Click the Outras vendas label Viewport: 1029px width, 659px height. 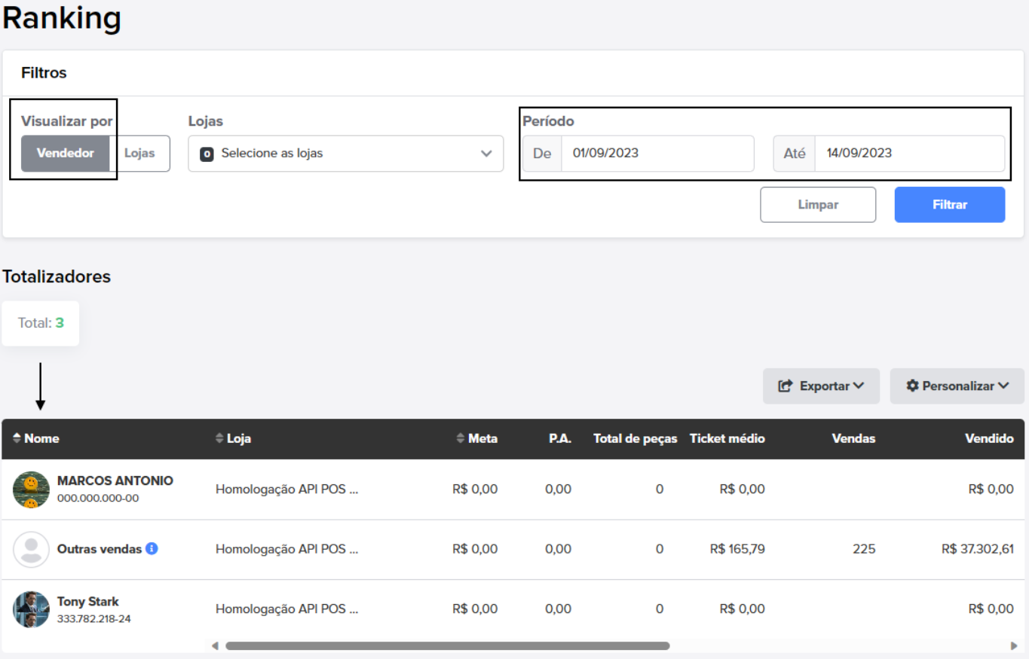click(x=100, y=549)
